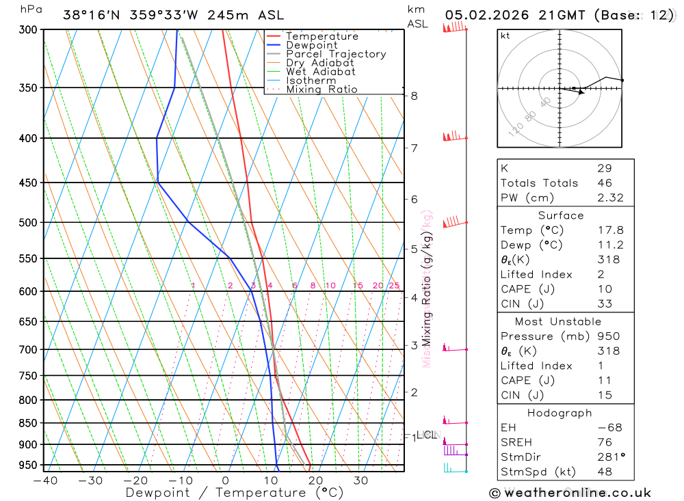The image size is (684, 501).
Task: Click the PW (cm) value 2.32
Action: click(611, 198)
